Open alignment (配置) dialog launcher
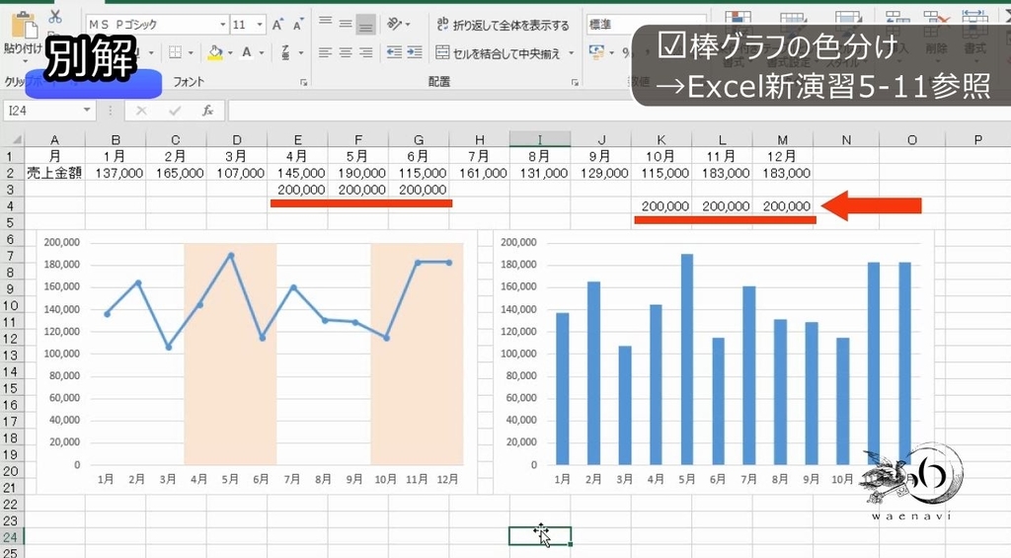Viewport: 1011px width, 558px height. click(x=574, y=82)
